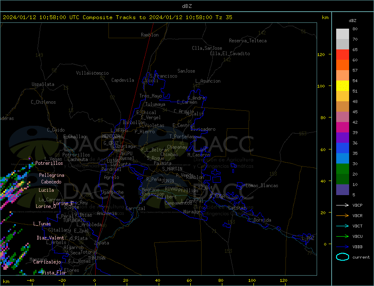The height and width of the screenshot is (286, 374).
Task: Click the Tres_Mayo label
Action: 150,96
